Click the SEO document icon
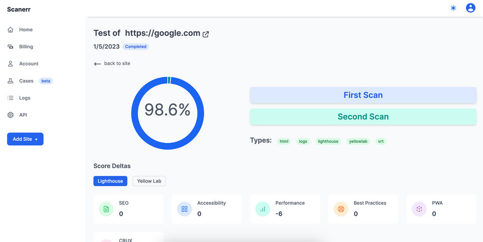 click(106, 209)
